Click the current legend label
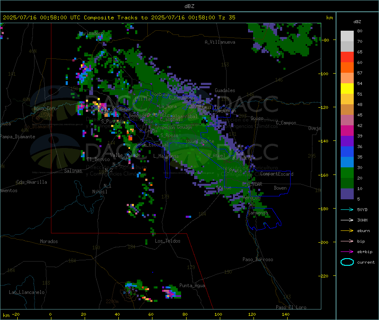Image resolution: width=379 pixels, height=320 pixels. click(x=366, y=262)
